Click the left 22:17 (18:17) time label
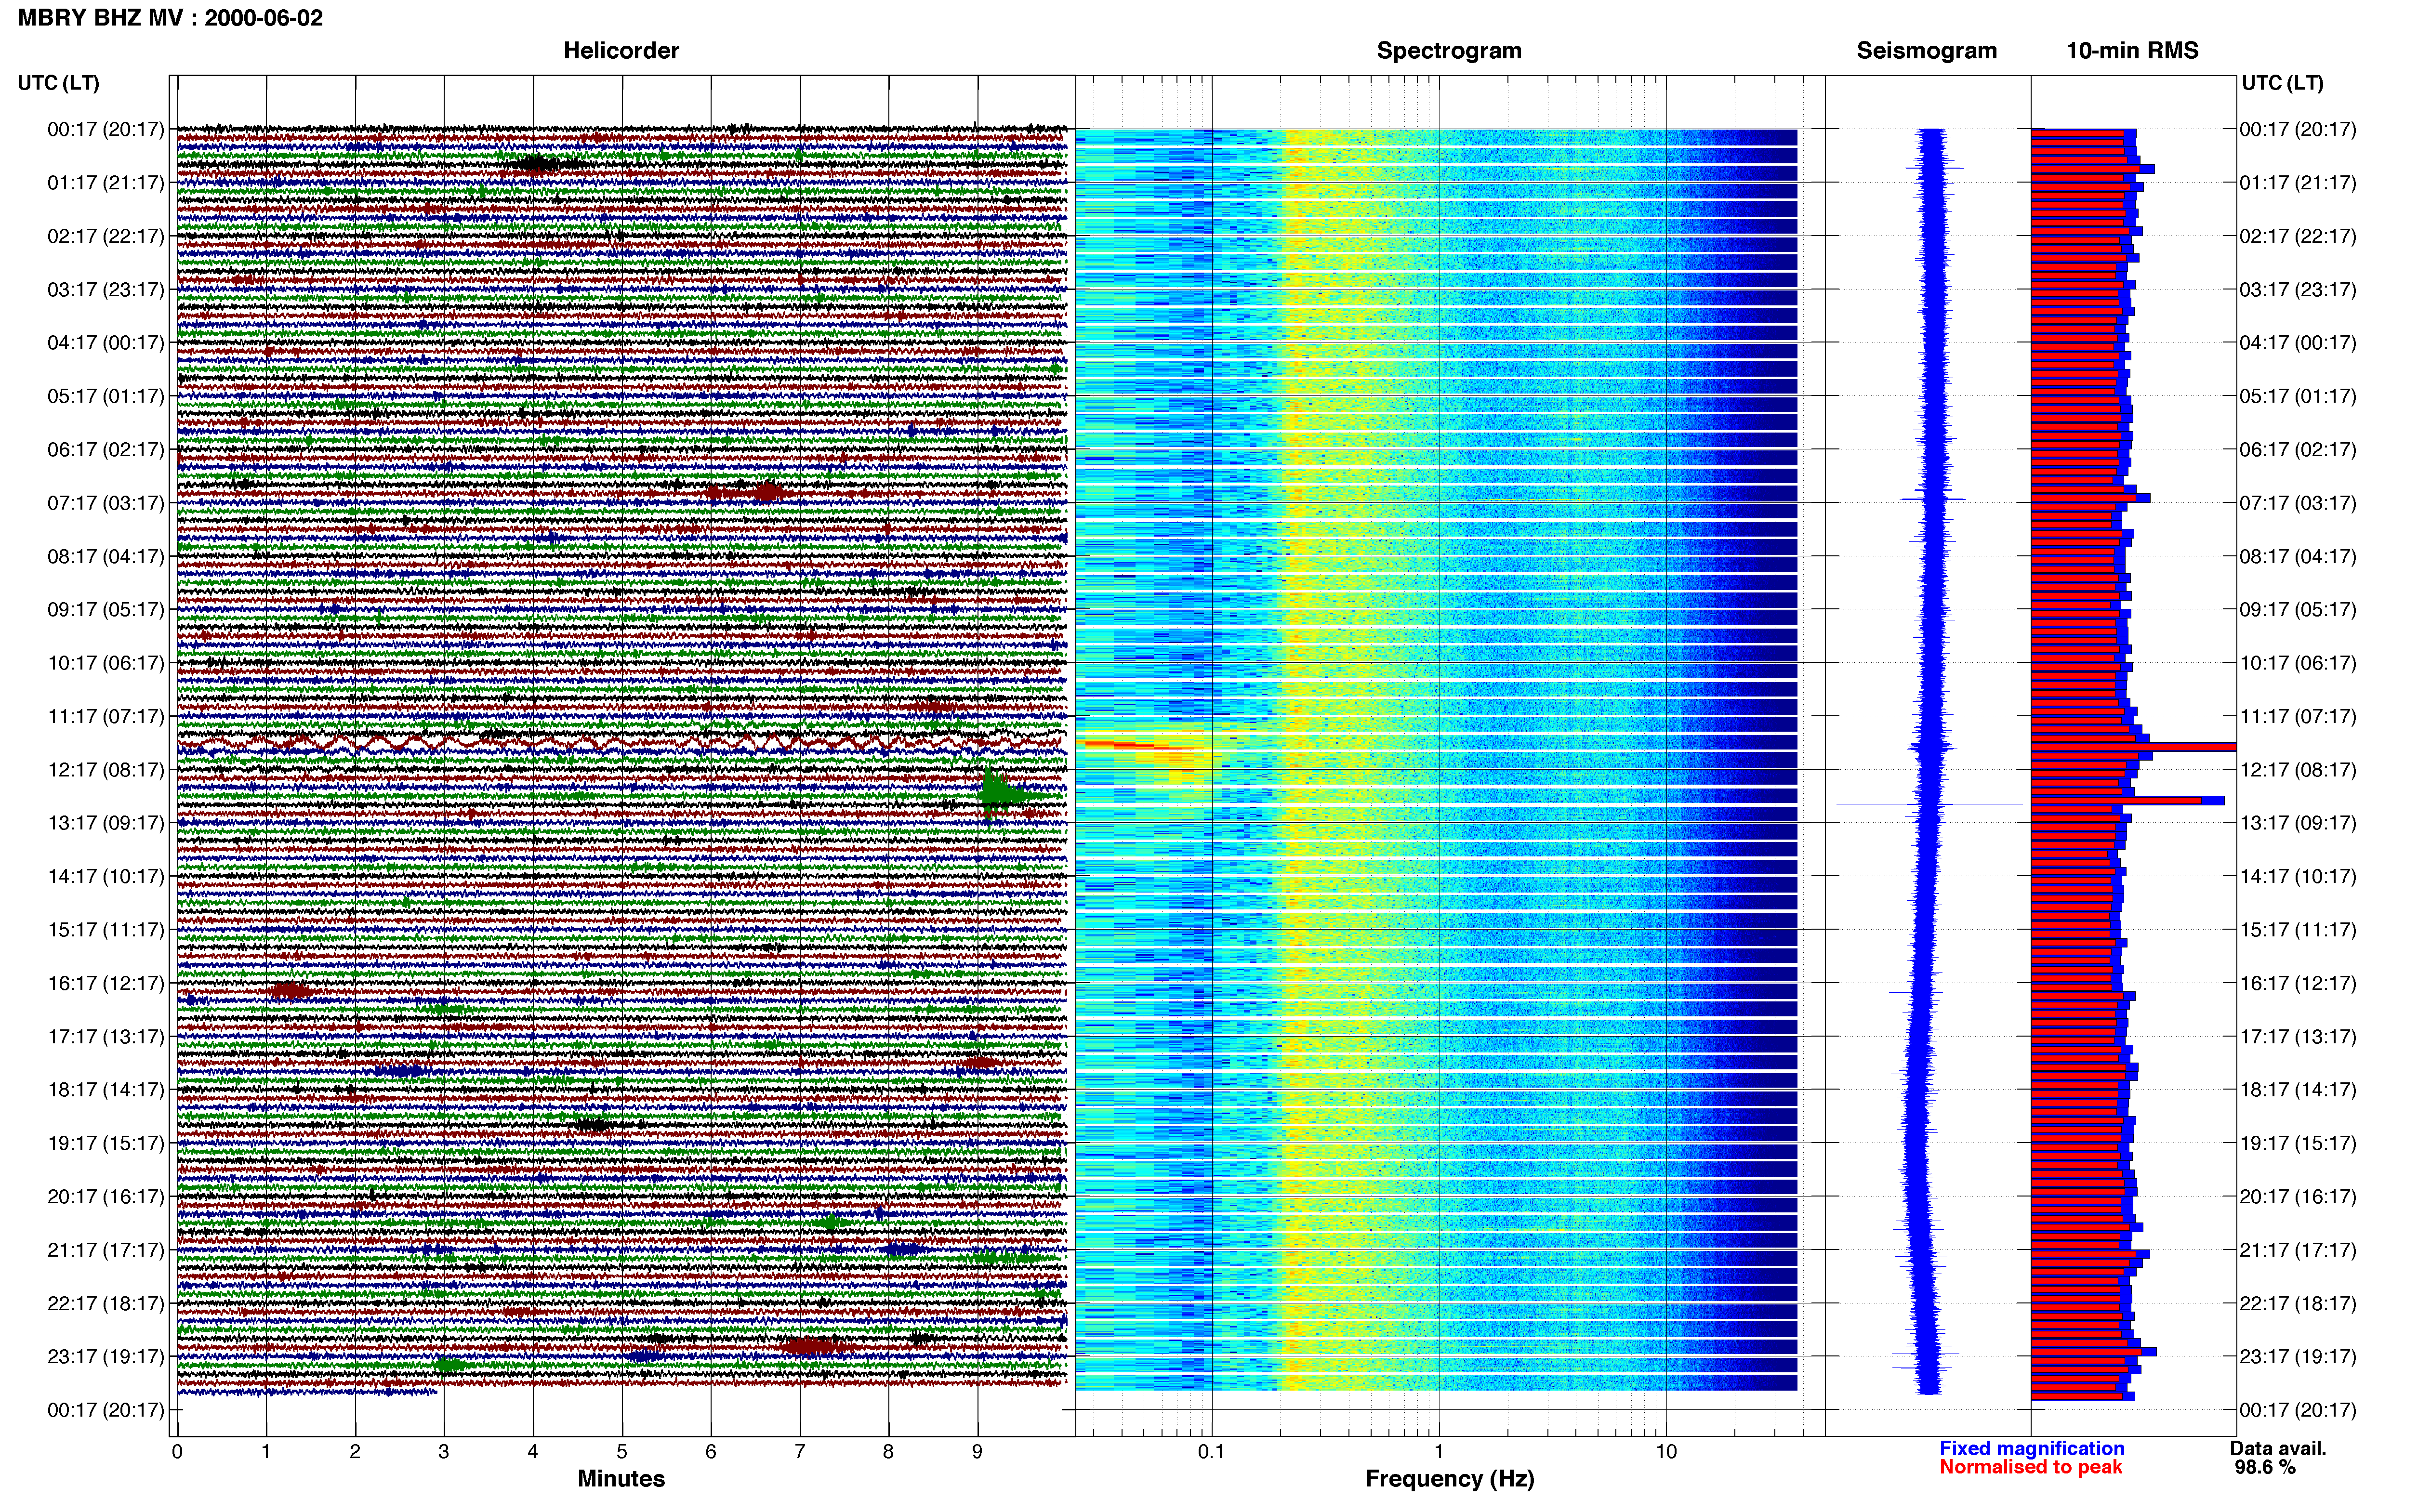 click(x=106, y=1304)
